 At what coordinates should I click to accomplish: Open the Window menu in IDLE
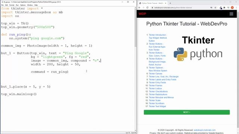coord(30,5)
